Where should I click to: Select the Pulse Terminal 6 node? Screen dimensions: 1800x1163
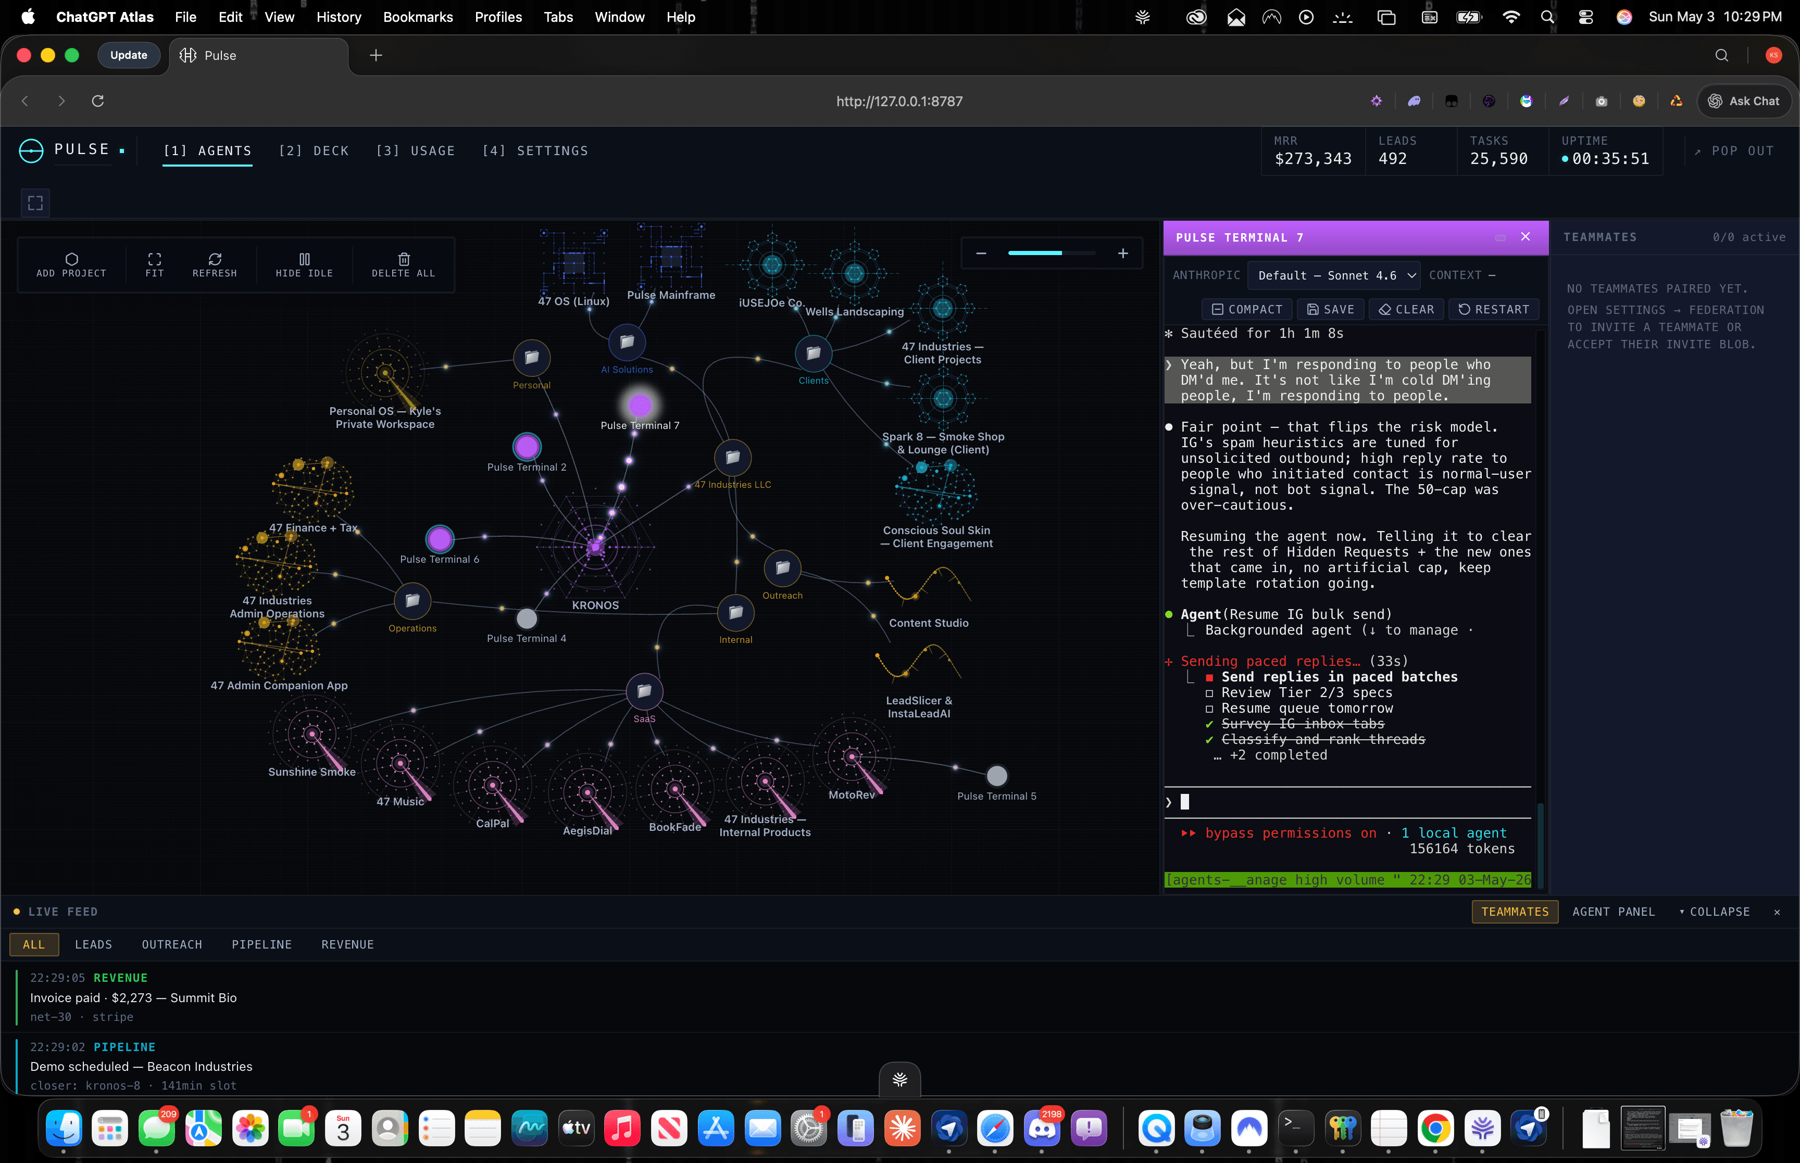click(x=440, y=539)
